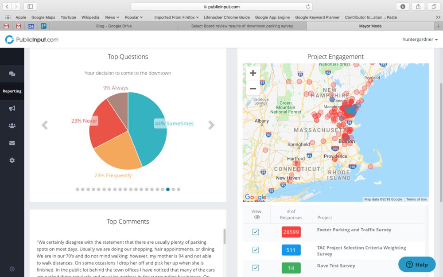Zoom in on the engagement map

click(253, 74)
